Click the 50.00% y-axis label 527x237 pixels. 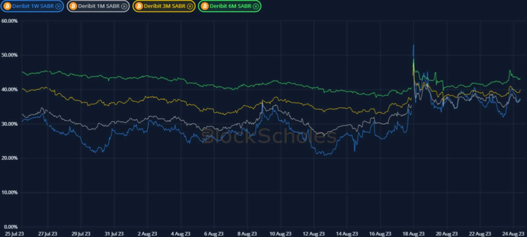(9, 55)
